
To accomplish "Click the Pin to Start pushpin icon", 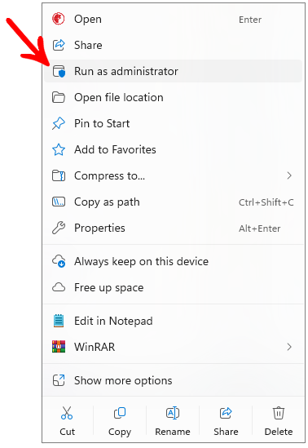I will pos(59,123).
